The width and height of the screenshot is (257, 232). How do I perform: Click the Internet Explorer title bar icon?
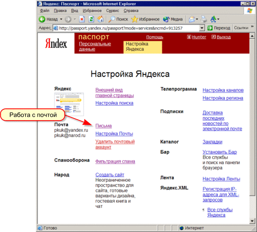tap(40, 4)
